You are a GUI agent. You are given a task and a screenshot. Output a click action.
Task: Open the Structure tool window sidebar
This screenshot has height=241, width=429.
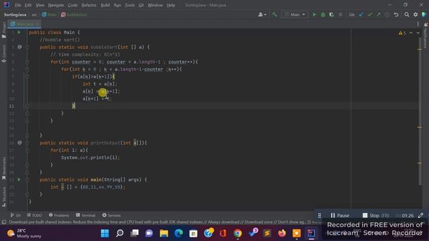coord(4,197)
